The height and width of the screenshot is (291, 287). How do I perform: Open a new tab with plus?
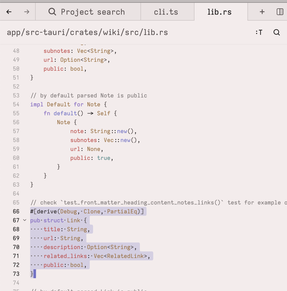[x=262, y=12]
